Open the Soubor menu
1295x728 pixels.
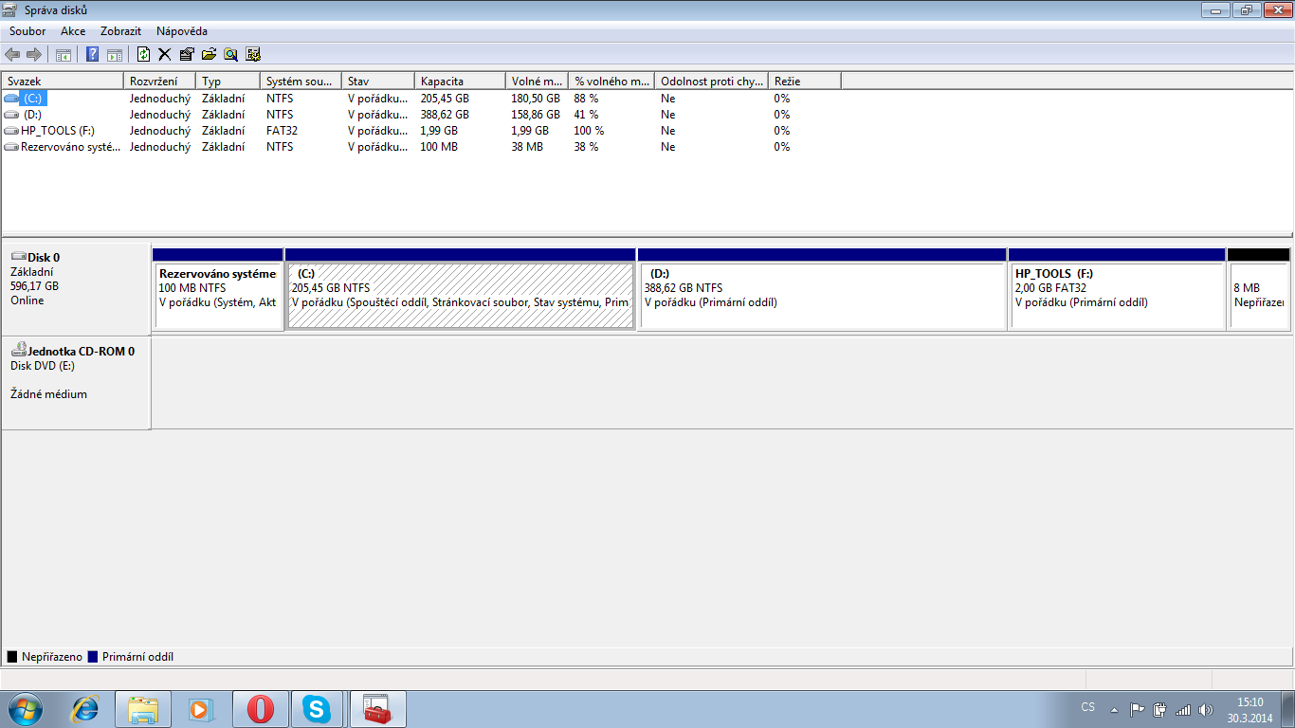(27, 31)
